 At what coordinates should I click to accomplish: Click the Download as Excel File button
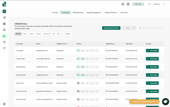[x=111, y=28]
